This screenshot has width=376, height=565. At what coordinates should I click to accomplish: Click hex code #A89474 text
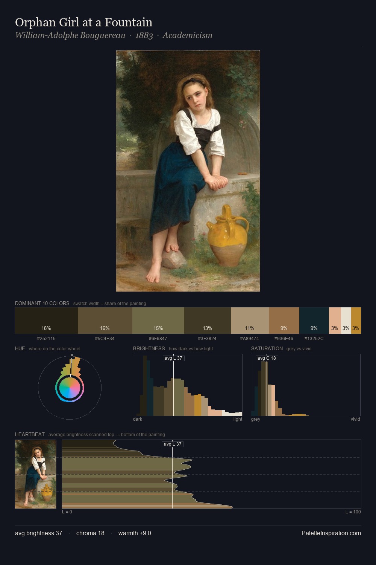tap(250, 339)
